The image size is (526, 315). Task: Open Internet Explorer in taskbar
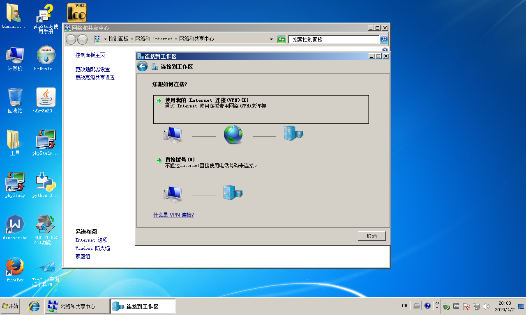34,306
